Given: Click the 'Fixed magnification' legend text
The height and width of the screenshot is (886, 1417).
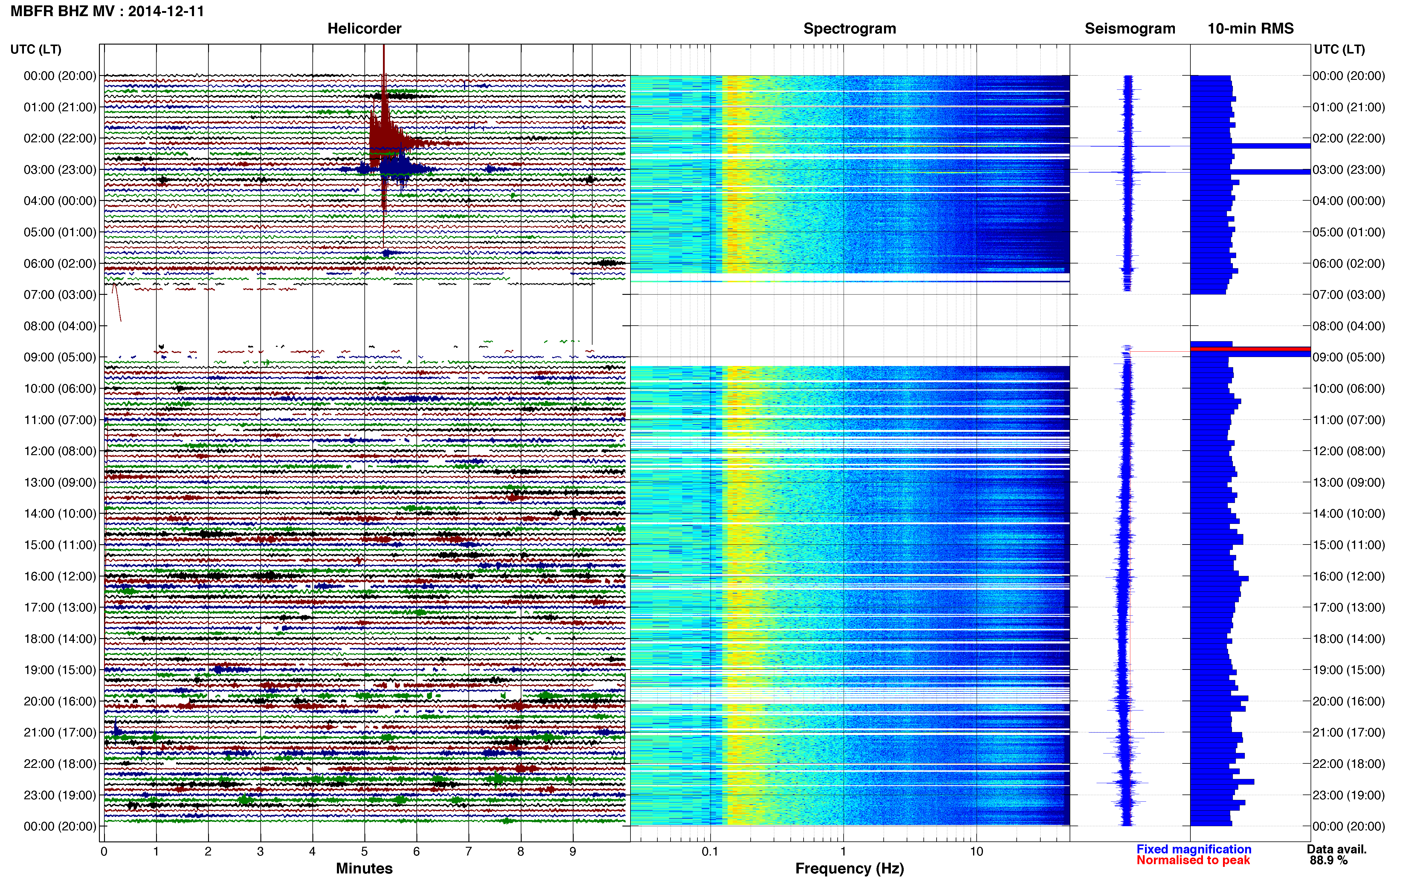Looking at the screenshot, I should (x=1194, y=849).
